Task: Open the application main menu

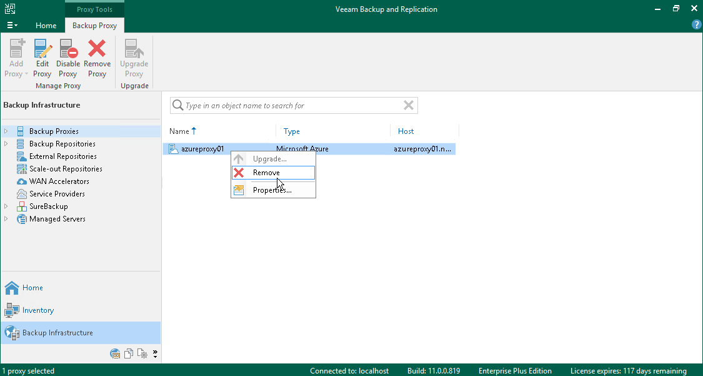Action: [x=11, y=25]
